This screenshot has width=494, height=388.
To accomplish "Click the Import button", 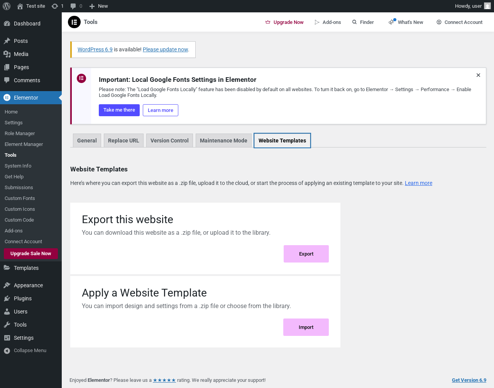I will [x=306, y=327].
